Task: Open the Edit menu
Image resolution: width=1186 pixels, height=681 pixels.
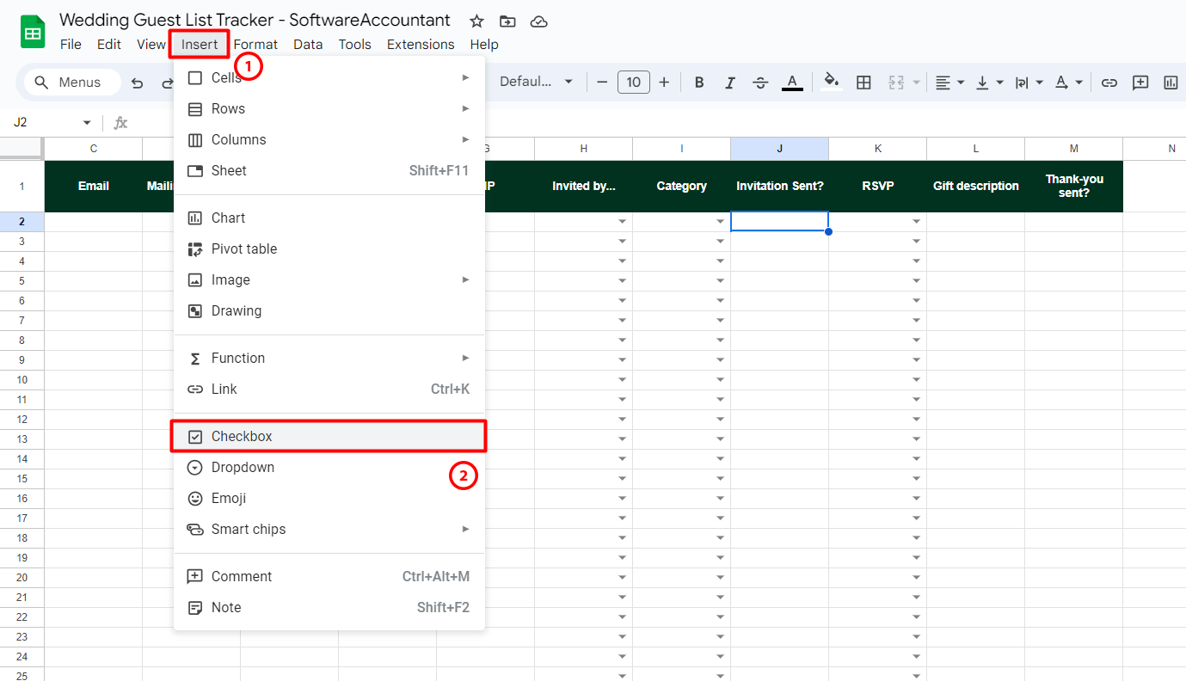Action: pyautogui.click(x=109, y=45)
